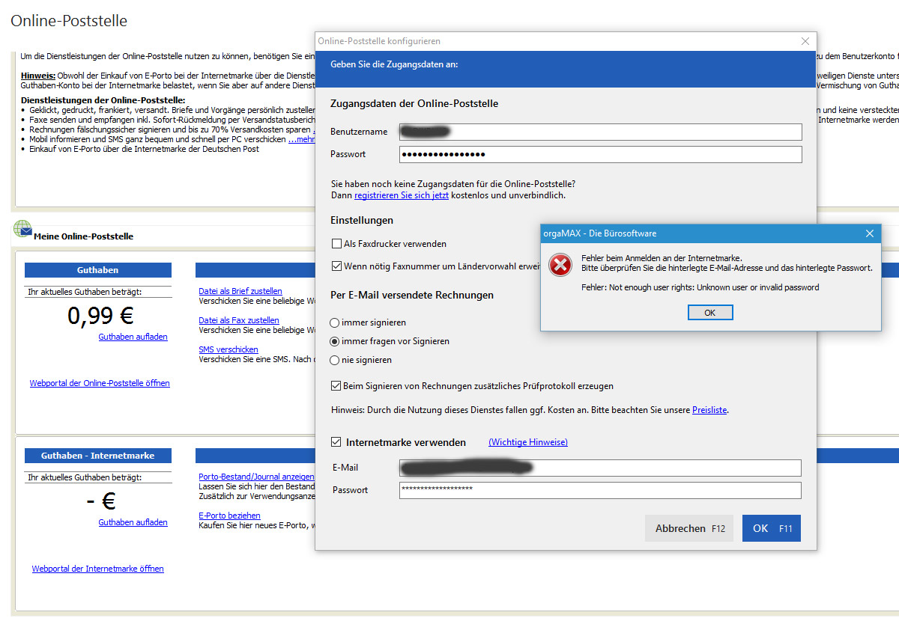Click the 'Online-Poststelle' page title
The height and width of the screenshot is (627, 899).
[69, 21]
